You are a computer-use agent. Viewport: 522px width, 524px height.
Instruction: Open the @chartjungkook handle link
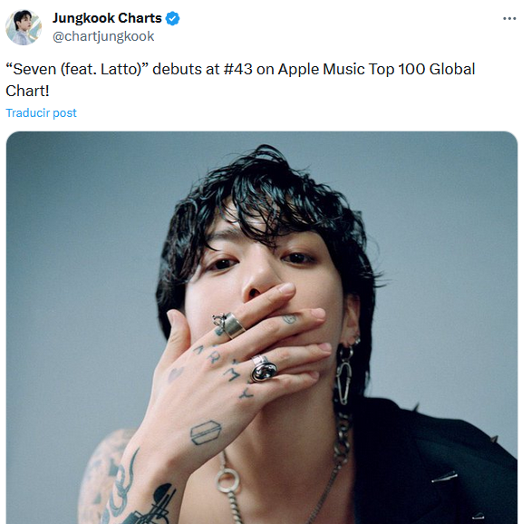point(103,36)
